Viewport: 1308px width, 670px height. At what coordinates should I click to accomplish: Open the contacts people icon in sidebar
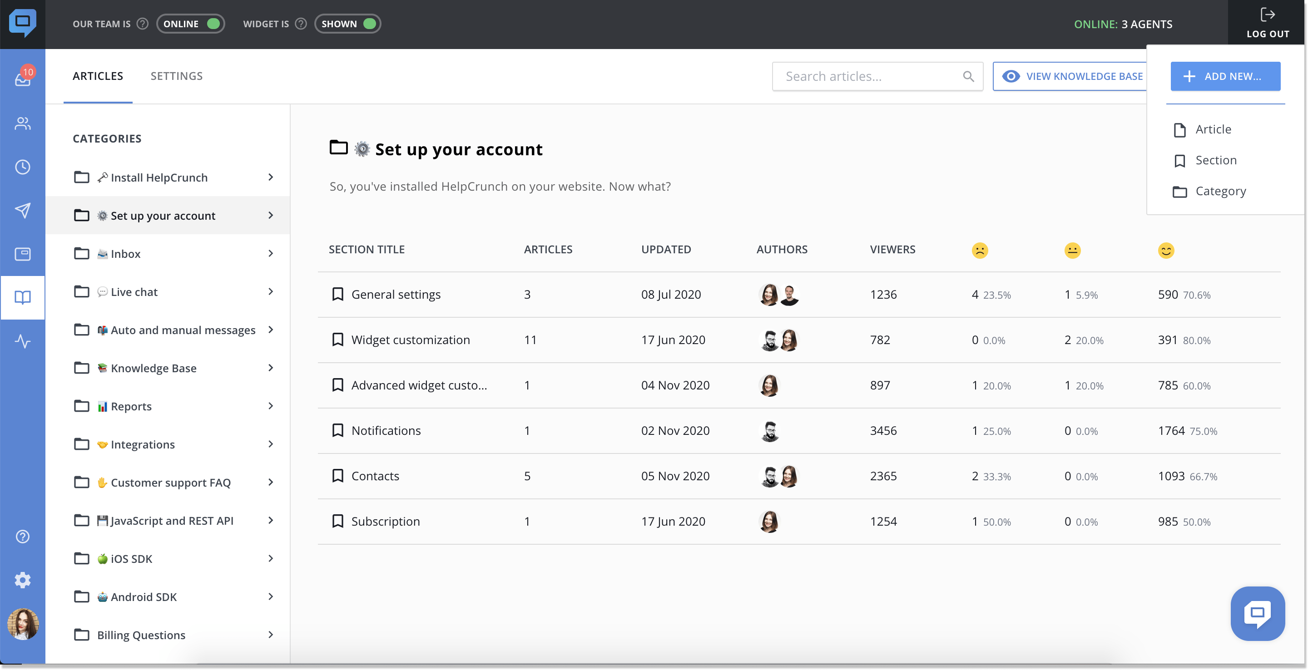coord(22,123)
